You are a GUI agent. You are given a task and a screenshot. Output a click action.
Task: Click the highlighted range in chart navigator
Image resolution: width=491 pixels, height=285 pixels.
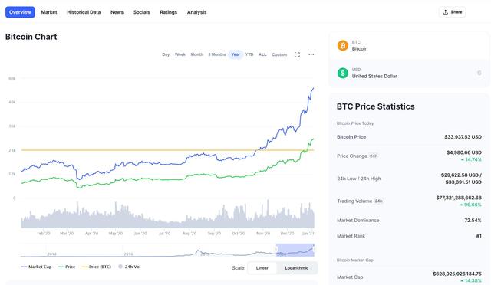pyautogui.click(x=295, y=250)
